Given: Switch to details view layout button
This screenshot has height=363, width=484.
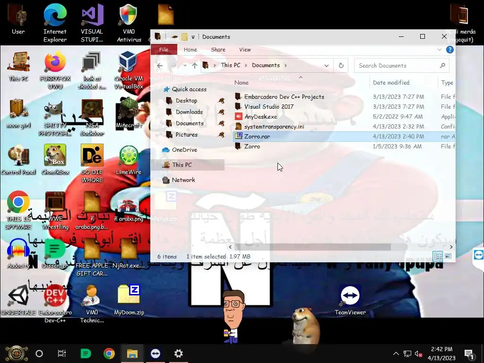Looking at the screenshot, I should click(438, 256).
